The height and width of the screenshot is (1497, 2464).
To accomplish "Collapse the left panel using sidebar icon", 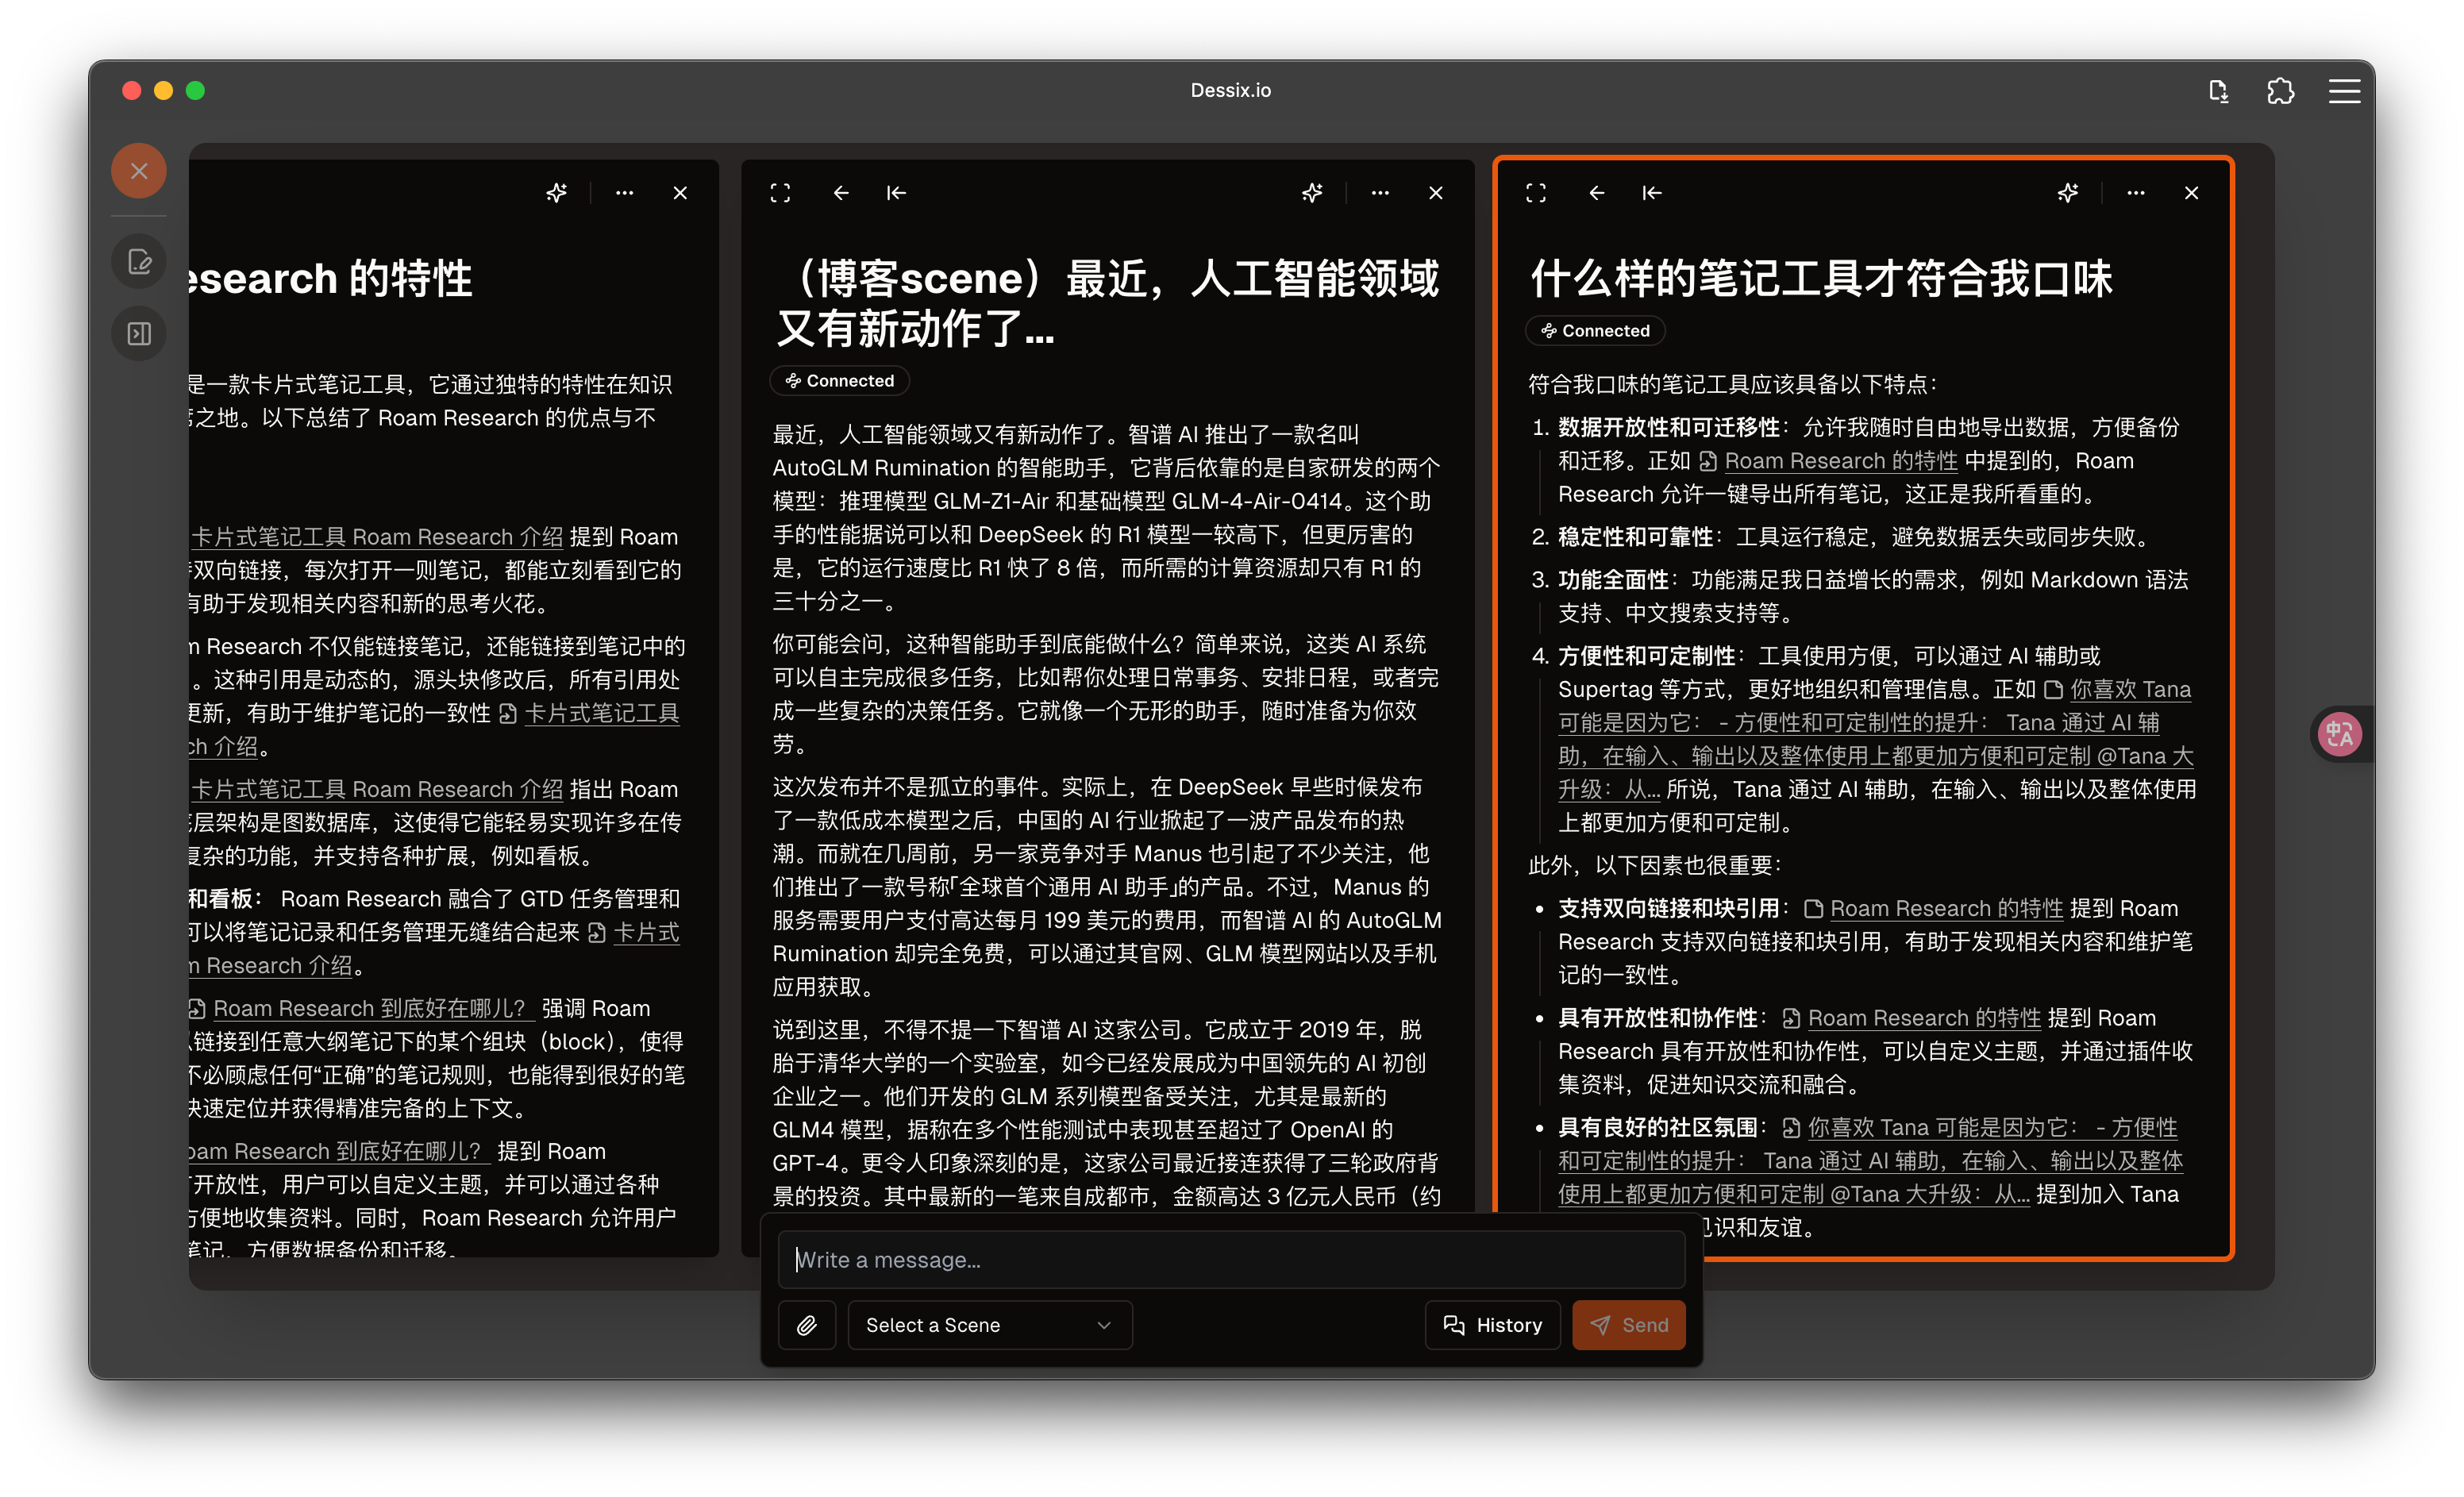I will tap(138, 333).
